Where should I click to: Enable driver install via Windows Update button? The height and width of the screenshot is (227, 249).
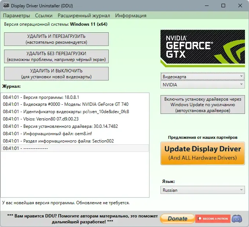click(x=203, y=105)
